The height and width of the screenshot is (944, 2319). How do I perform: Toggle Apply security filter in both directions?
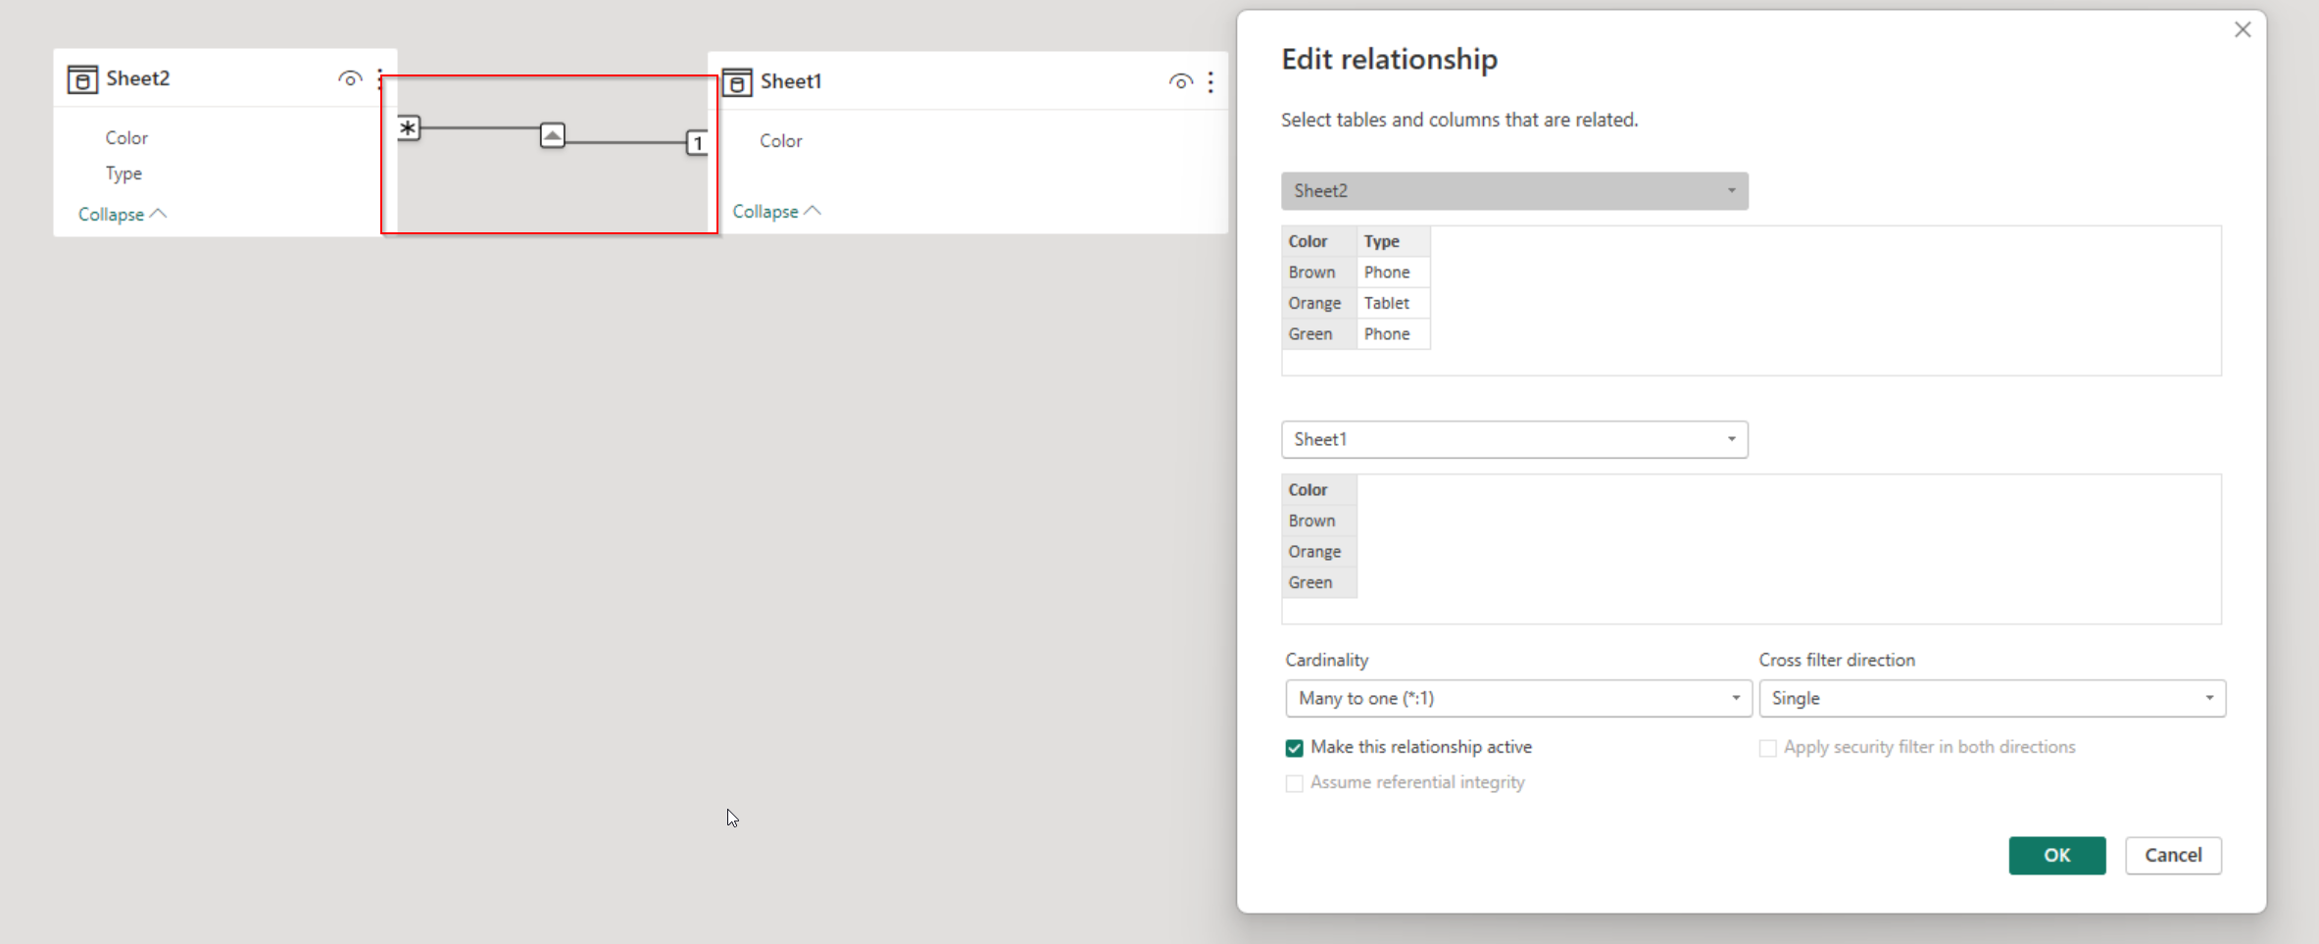click(1768, 748)
